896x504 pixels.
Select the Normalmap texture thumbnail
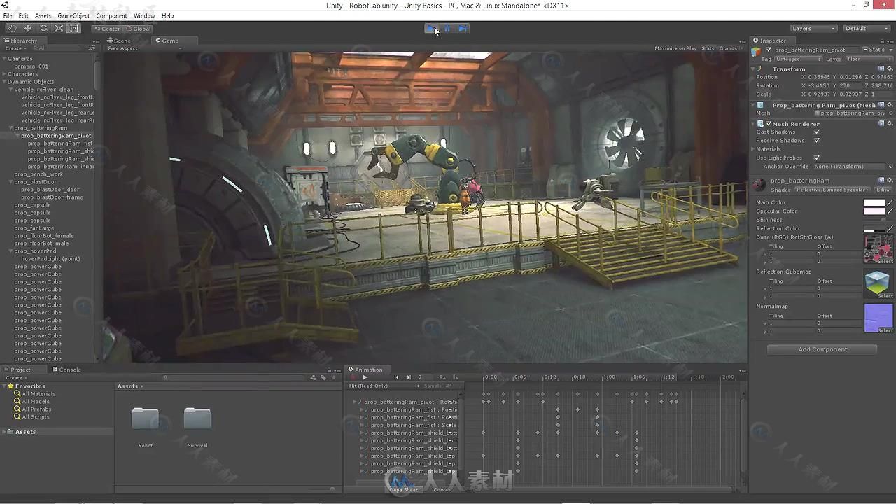878,318
